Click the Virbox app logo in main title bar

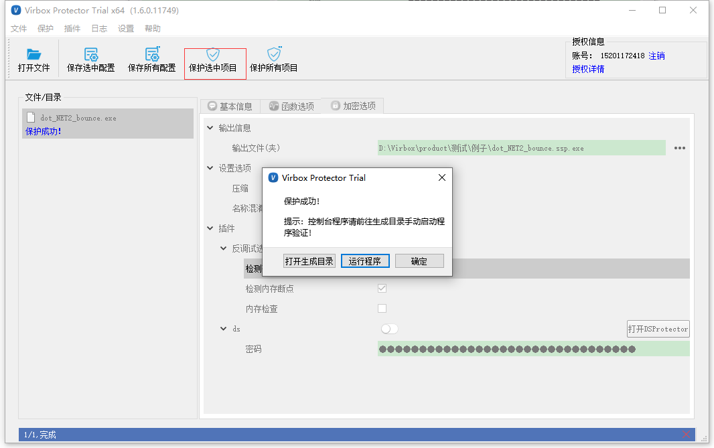[x=16, y=10]
